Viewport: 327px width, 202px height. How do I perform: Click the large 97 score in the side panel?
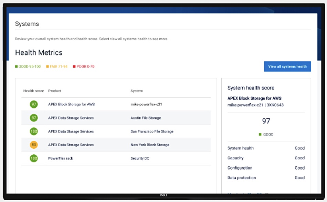266,121
